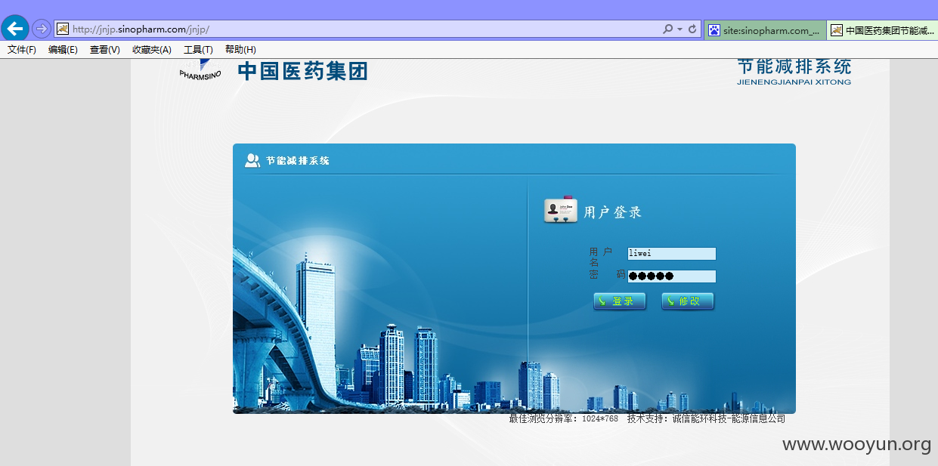938x466 pixels.
Task: Click the refresh page icon
Action: point(692,29)
